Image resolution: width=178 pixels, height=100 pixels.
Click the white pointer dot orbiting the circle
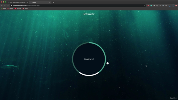point(108,63)
